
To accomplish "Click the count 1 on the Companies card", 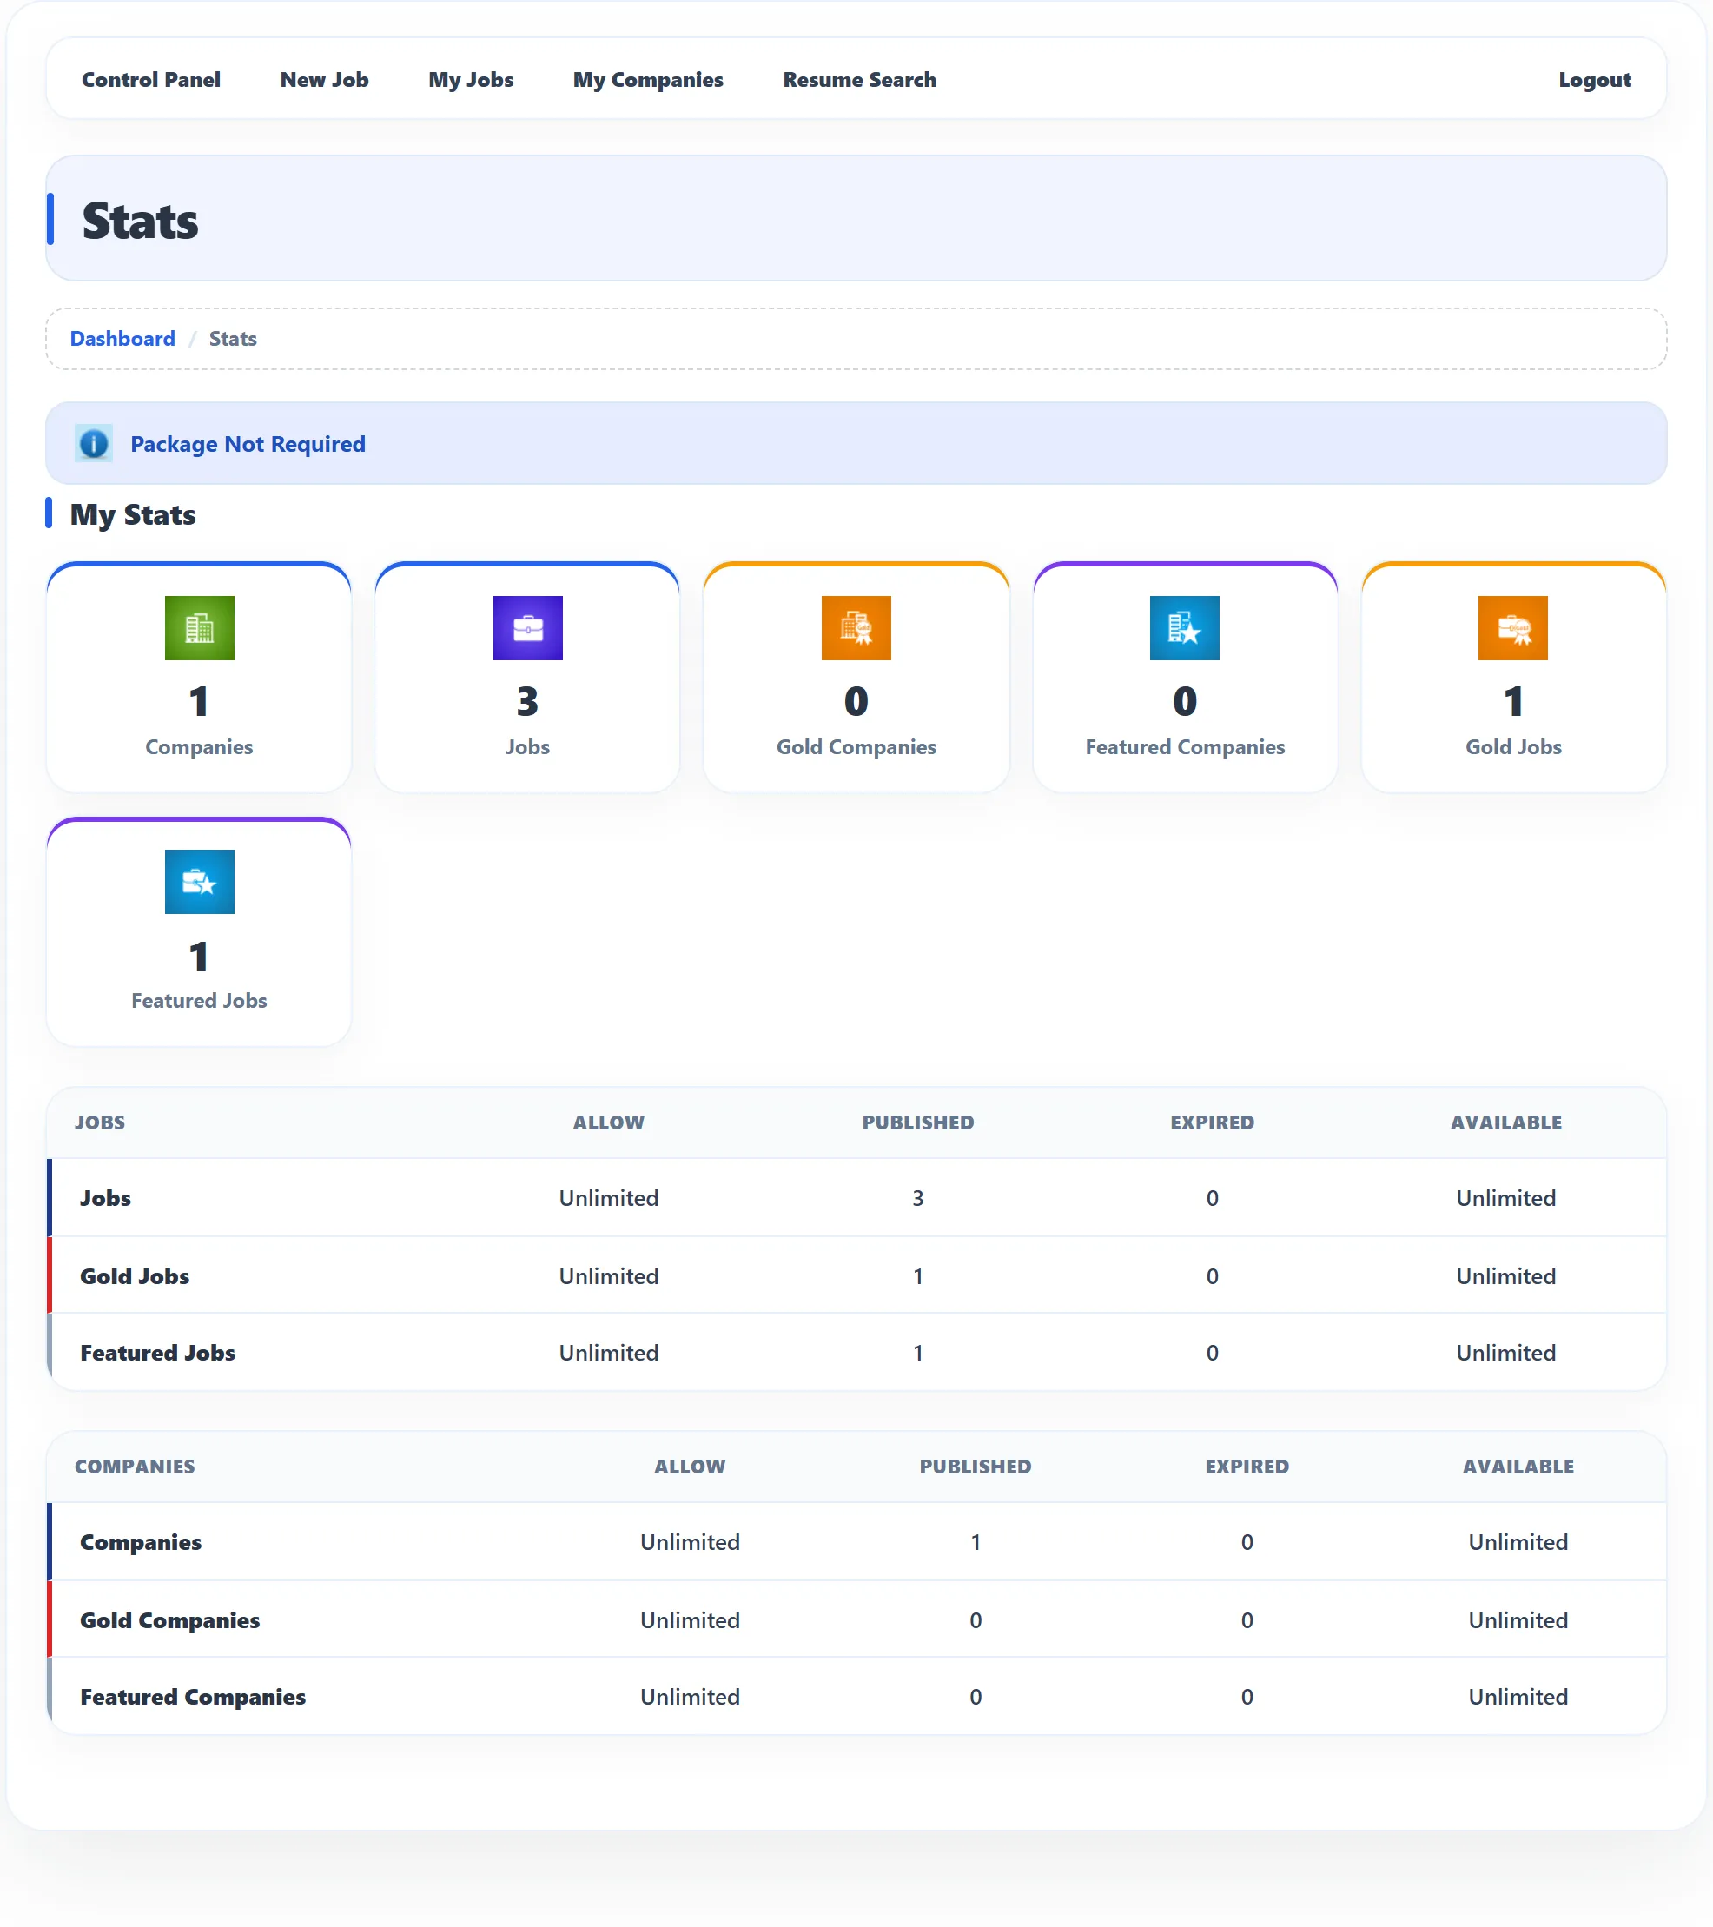I will pyautogui.click(x=199, y=701).
